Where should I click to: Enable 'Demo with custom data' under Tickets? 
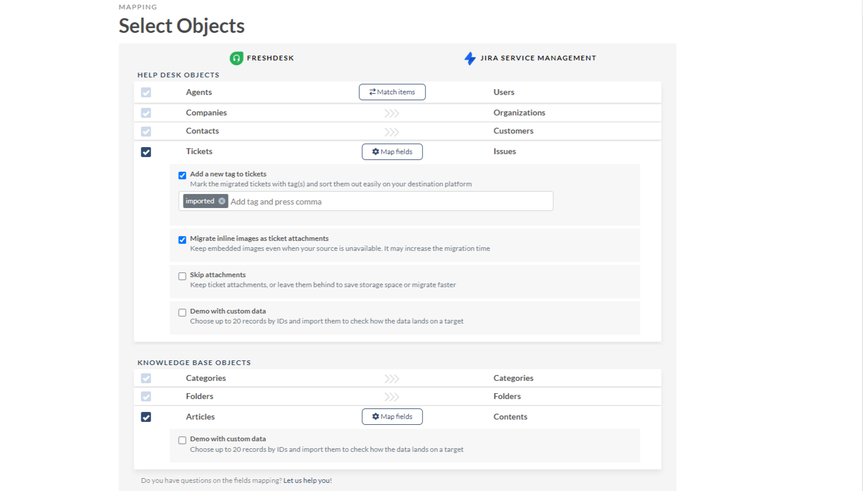tap(182, 312)
